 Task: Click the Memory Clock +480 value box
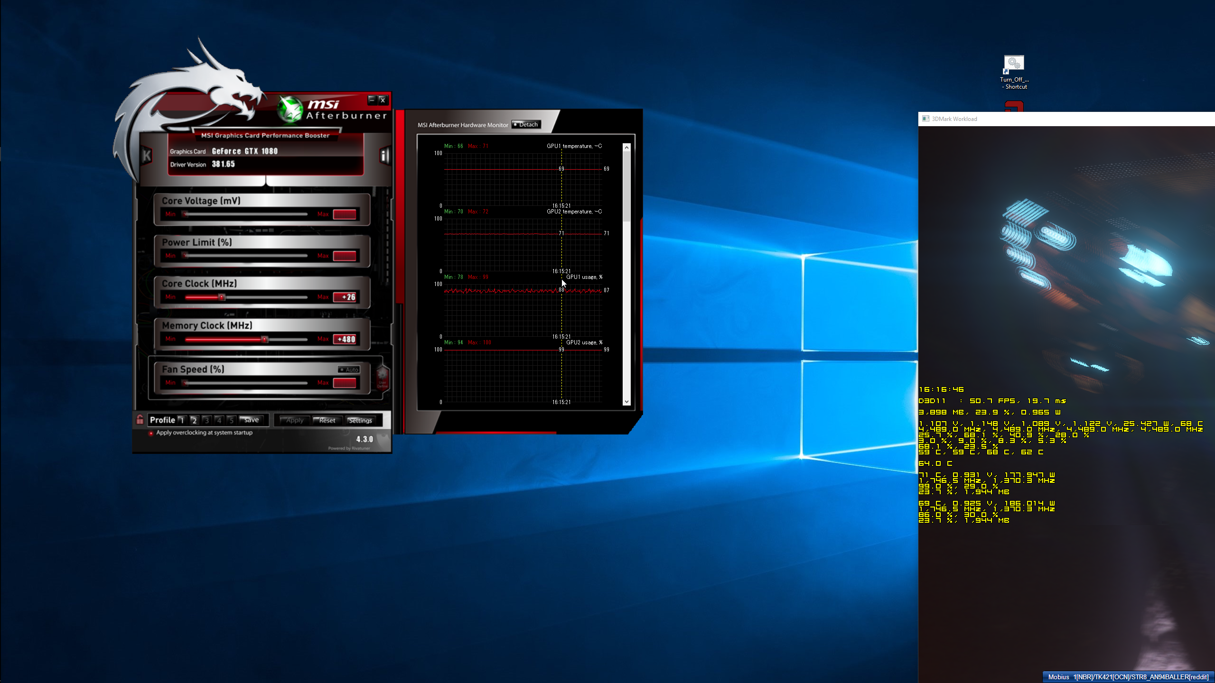(345, 339)
